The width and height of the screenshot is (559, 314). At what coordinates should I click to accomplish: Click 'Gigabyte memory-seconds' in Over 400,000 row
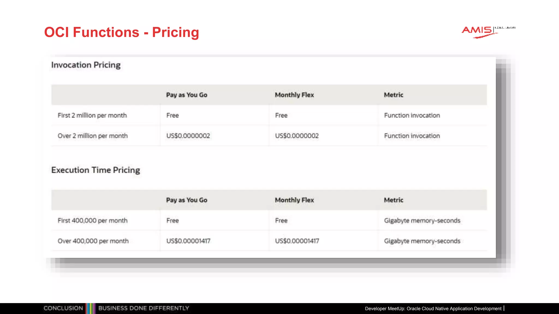(422, 241)
